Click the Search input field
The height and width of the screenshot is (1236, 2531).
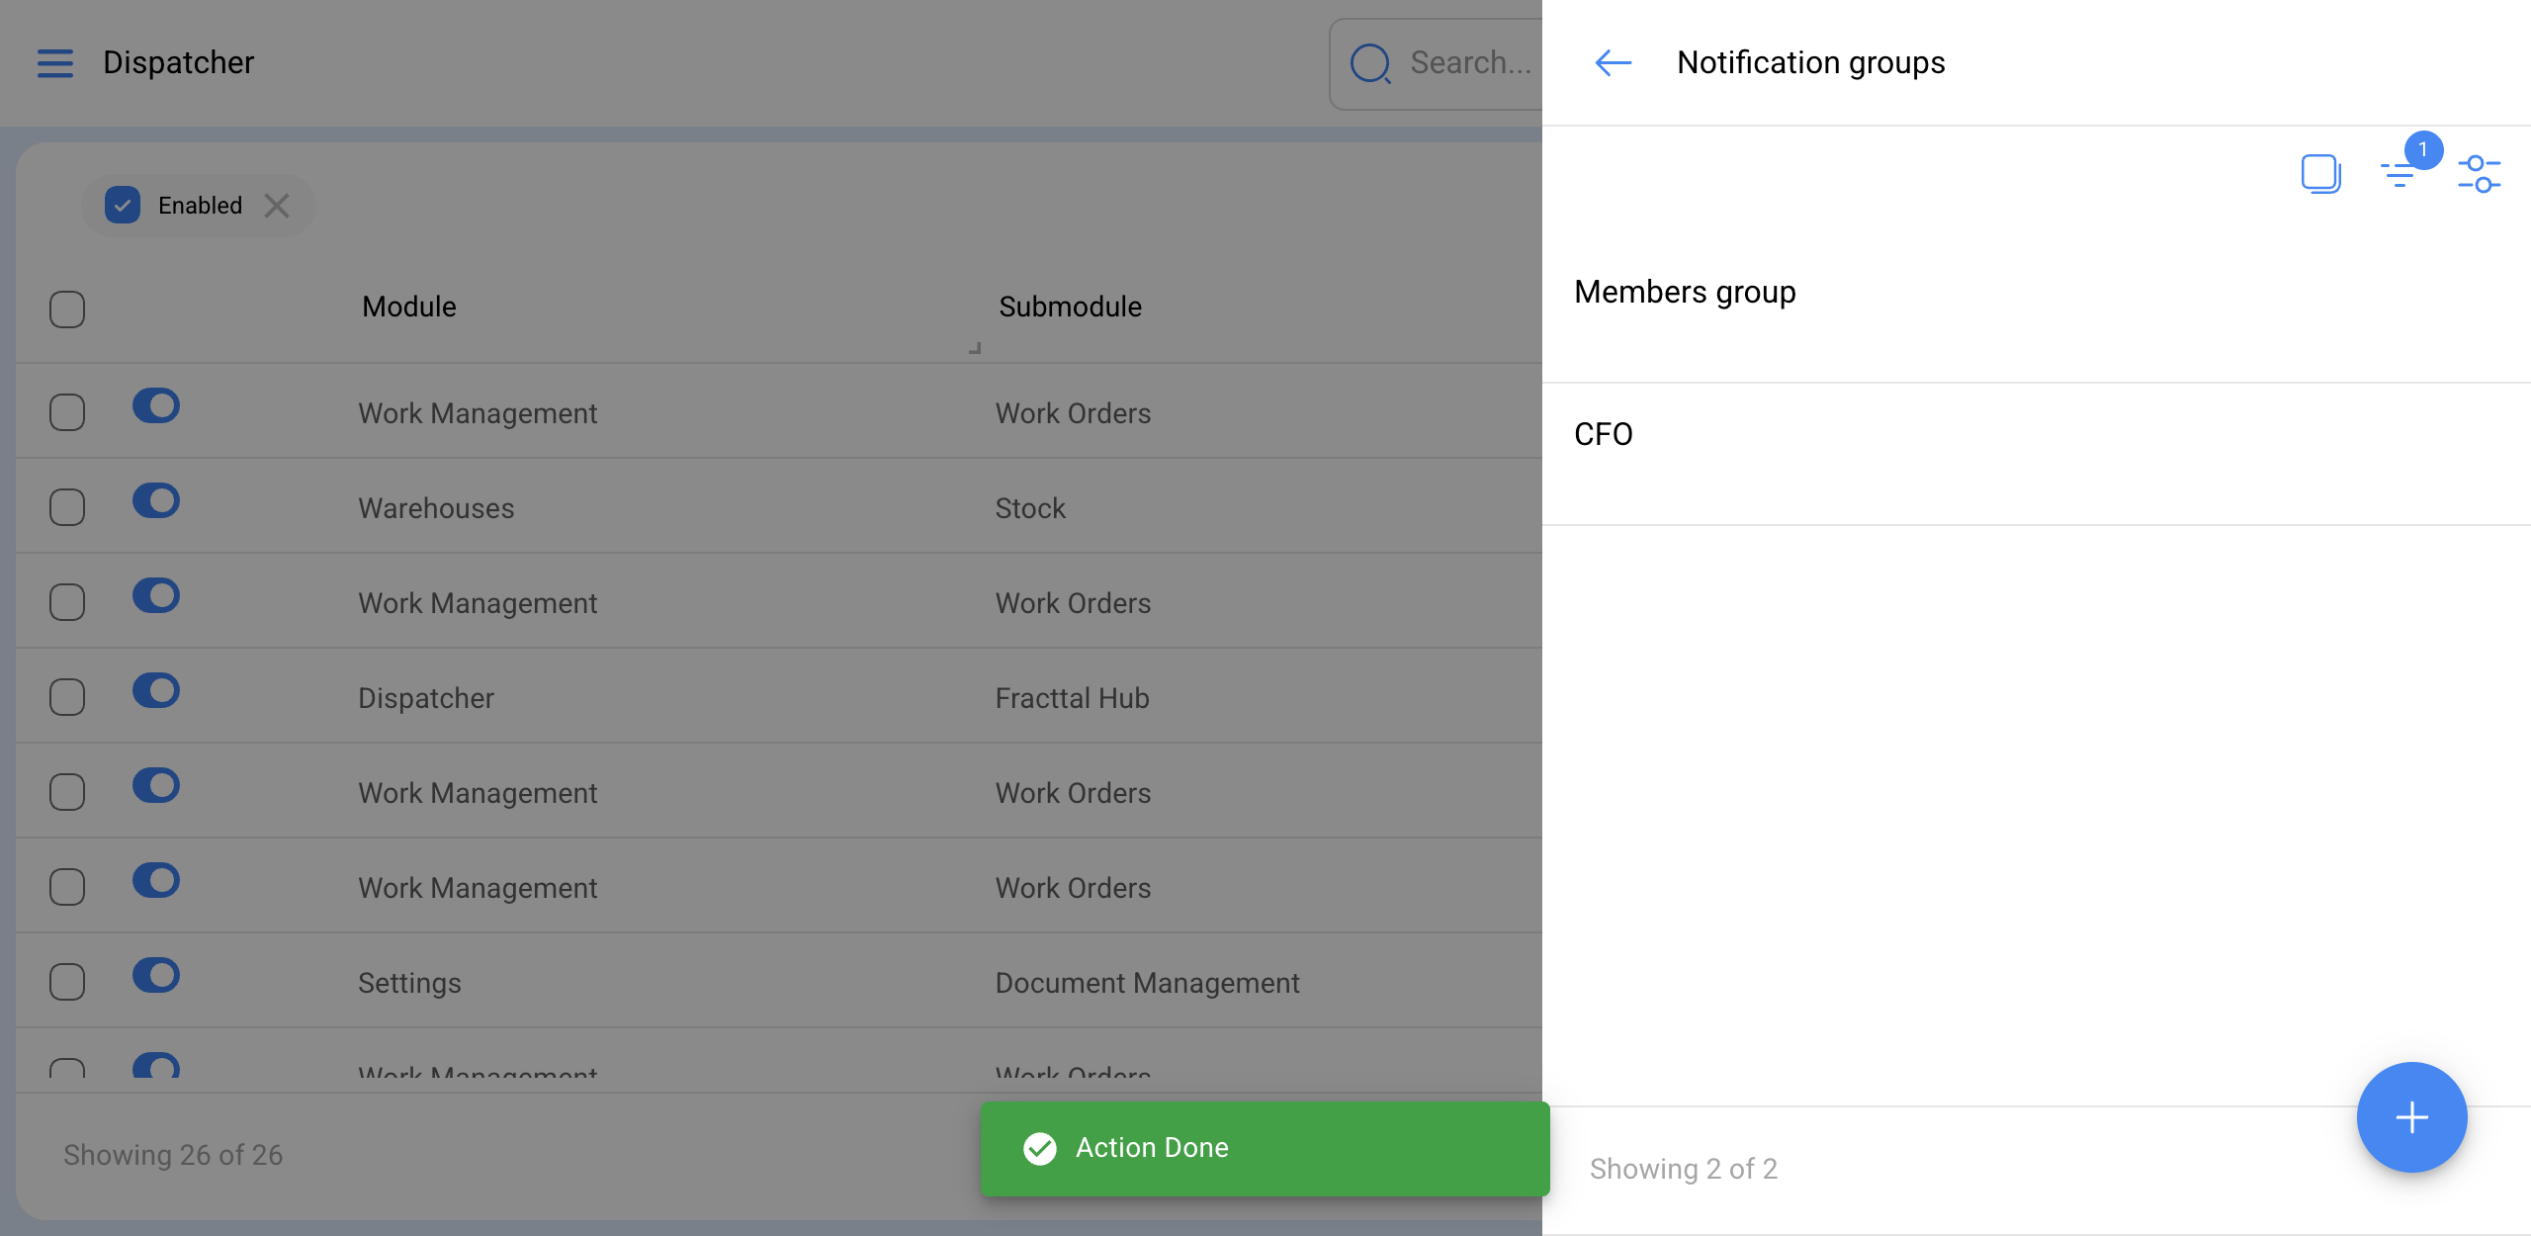coord(1436,63)
